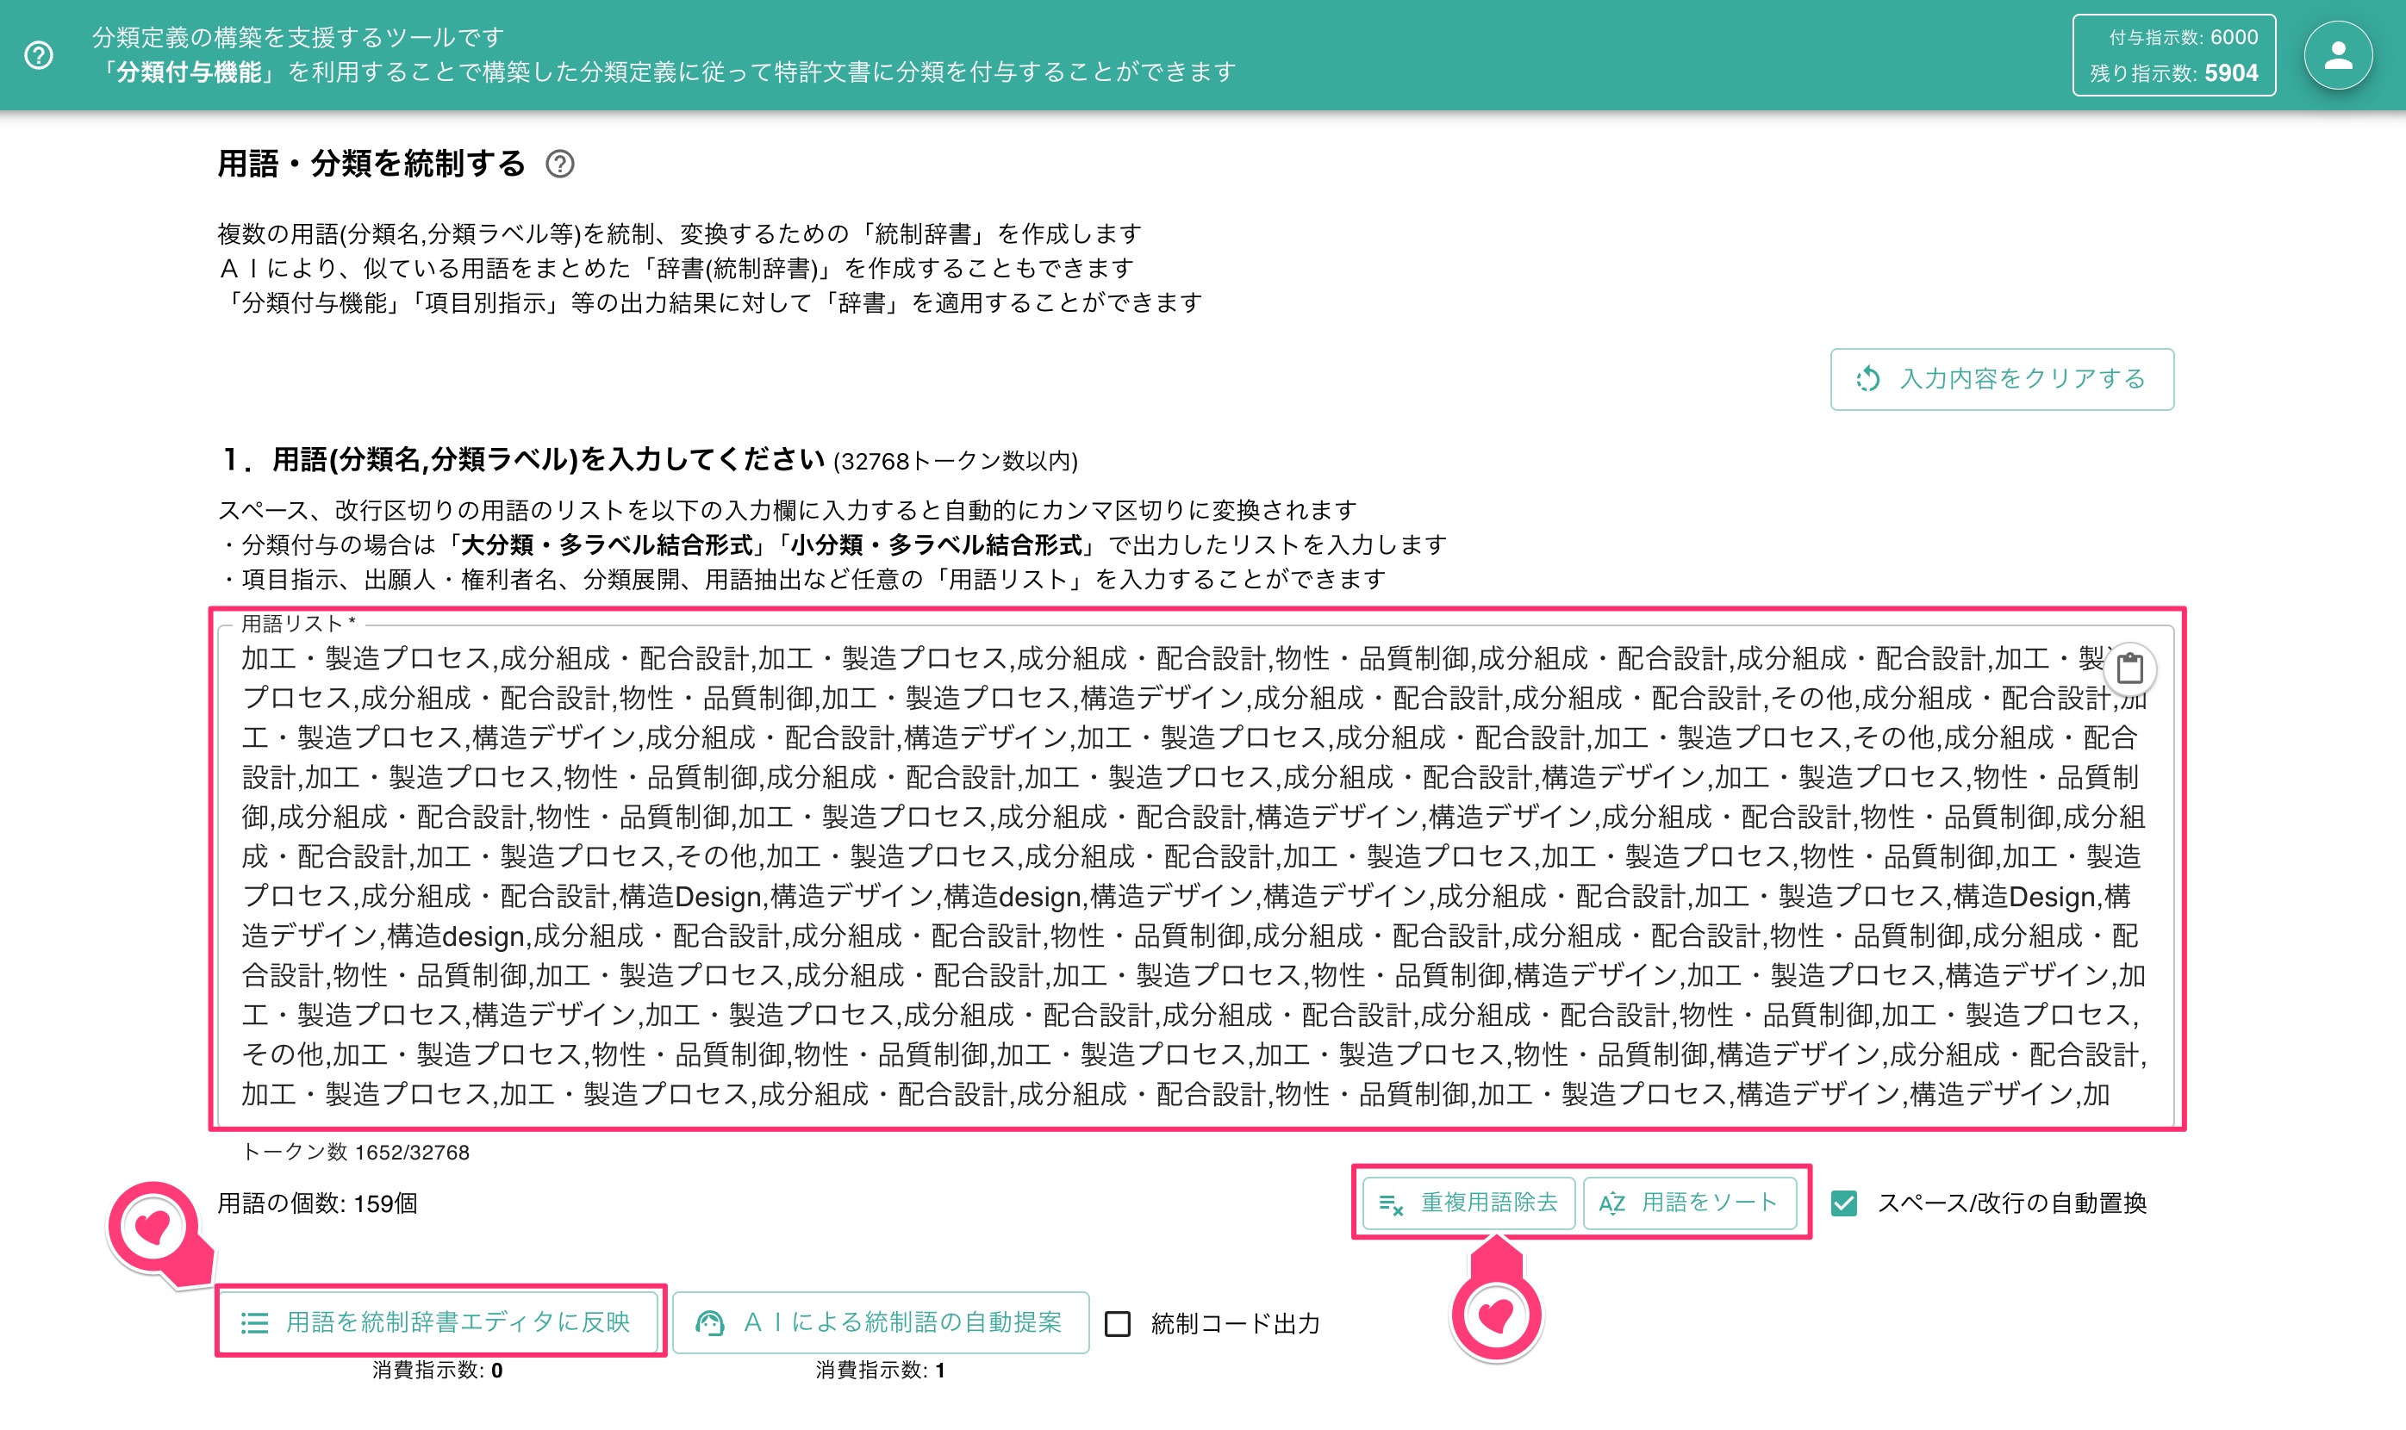Viewport: 2406px width, 1430px height.
Task: Click help icon beside 用語・分類を統制する title
Action: (559, 164)
